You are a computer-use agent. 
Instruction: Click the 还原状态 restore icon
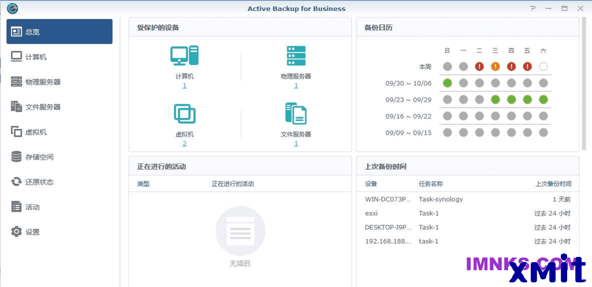pos(16,182)
